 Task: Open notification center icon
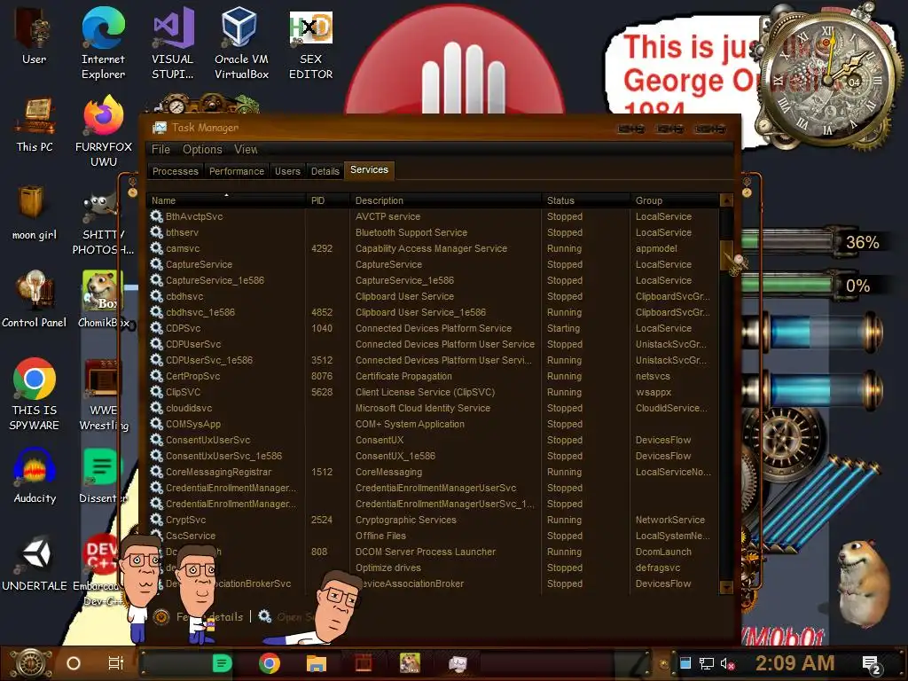873,665
